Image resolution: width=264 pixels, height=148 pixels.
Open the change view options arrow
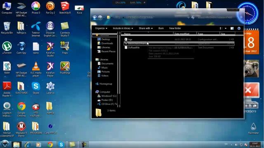[226, 28]
